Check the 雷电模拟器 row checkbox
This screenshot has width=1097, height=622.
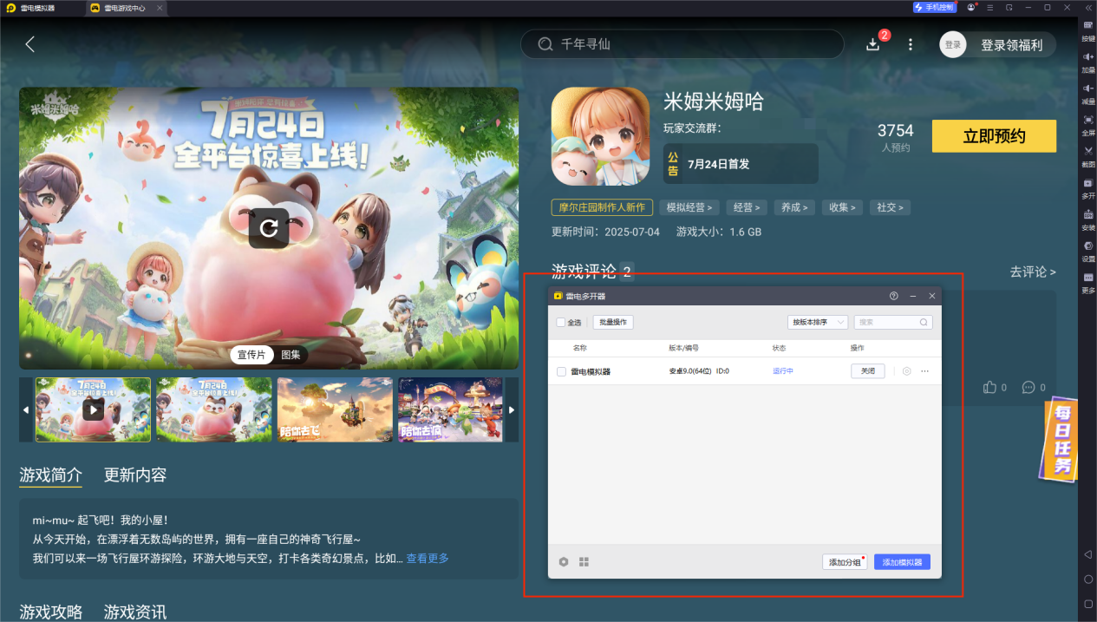561,371
